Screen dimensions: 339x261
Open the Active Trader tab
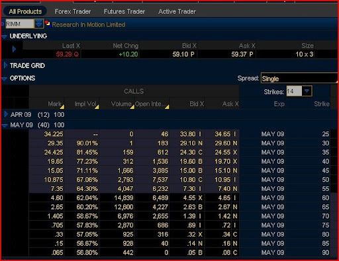177,11
